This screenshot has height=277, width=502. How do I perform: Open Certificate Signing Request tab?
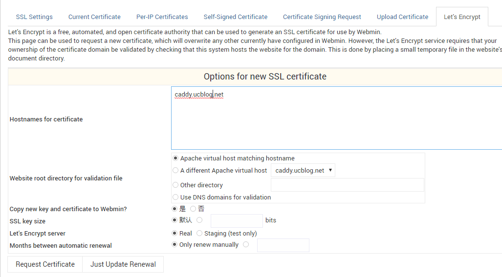[x=322, y=17]
